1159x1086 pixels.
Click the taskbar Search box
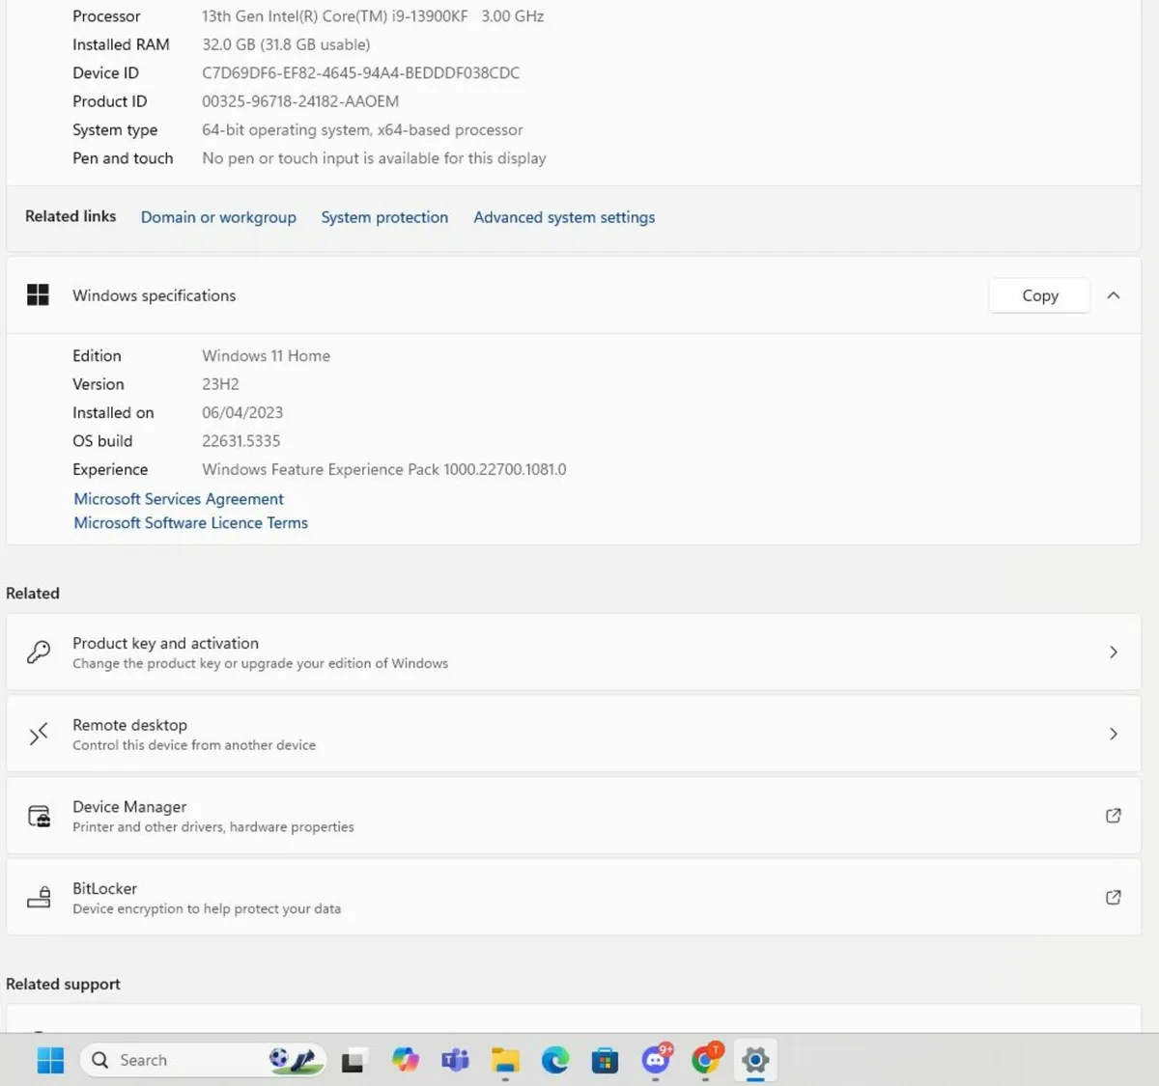tap(203, 1060)
